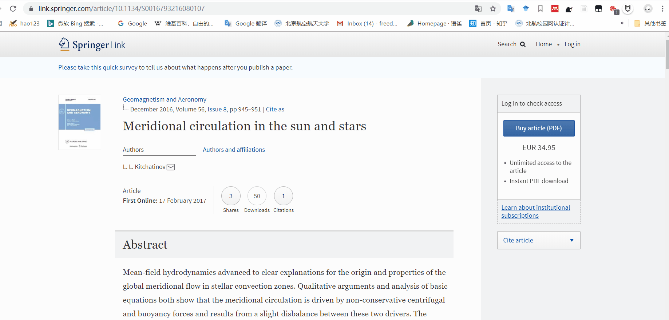Open the 北京航空航天大学 bookmark
The image size is (669, 320).
(302, 23)
